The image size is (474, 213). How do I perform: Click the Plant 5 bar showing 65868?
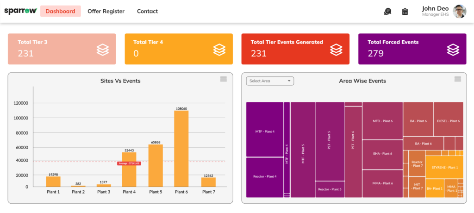coord(156,165)
